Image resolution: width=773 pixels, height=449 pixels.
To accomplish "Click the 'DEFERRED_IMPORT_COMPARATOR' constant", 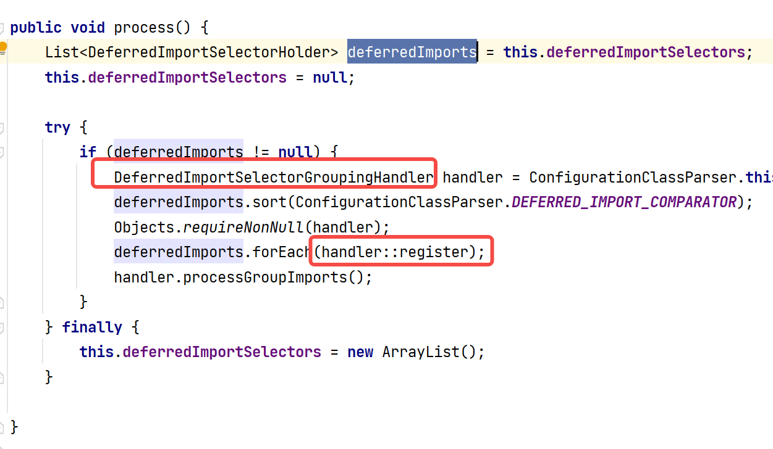I will coord(624,202).
